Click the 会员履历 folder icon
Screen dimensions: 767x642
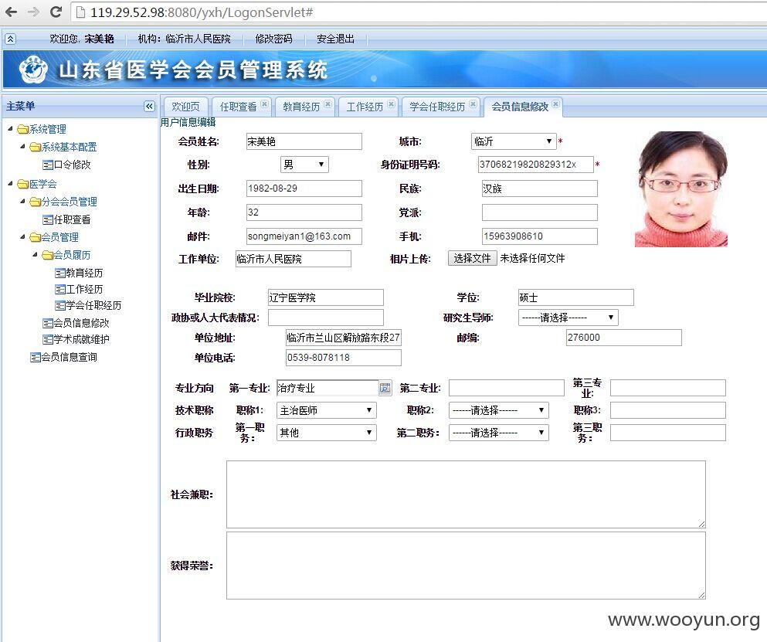click(x=47, y=255)
